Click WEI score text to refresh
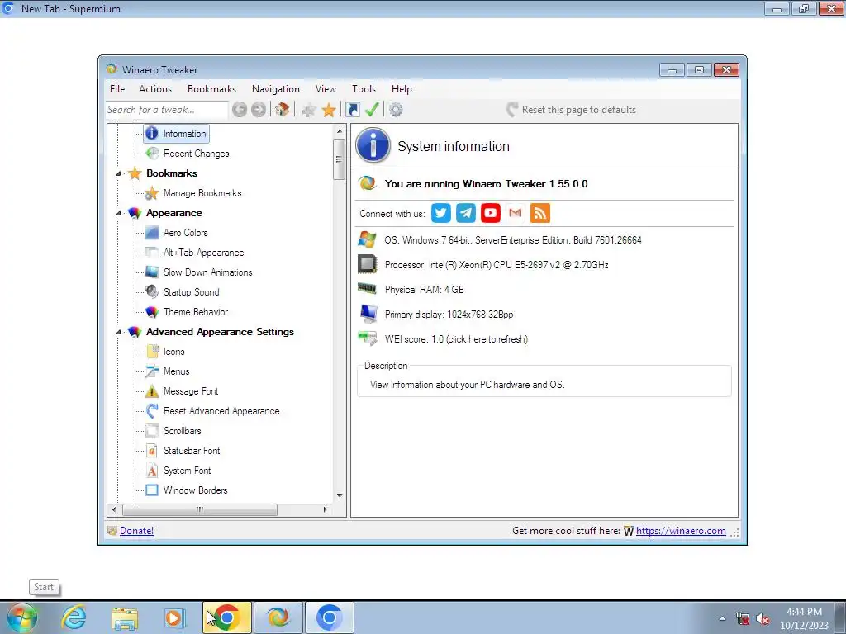 456,339
